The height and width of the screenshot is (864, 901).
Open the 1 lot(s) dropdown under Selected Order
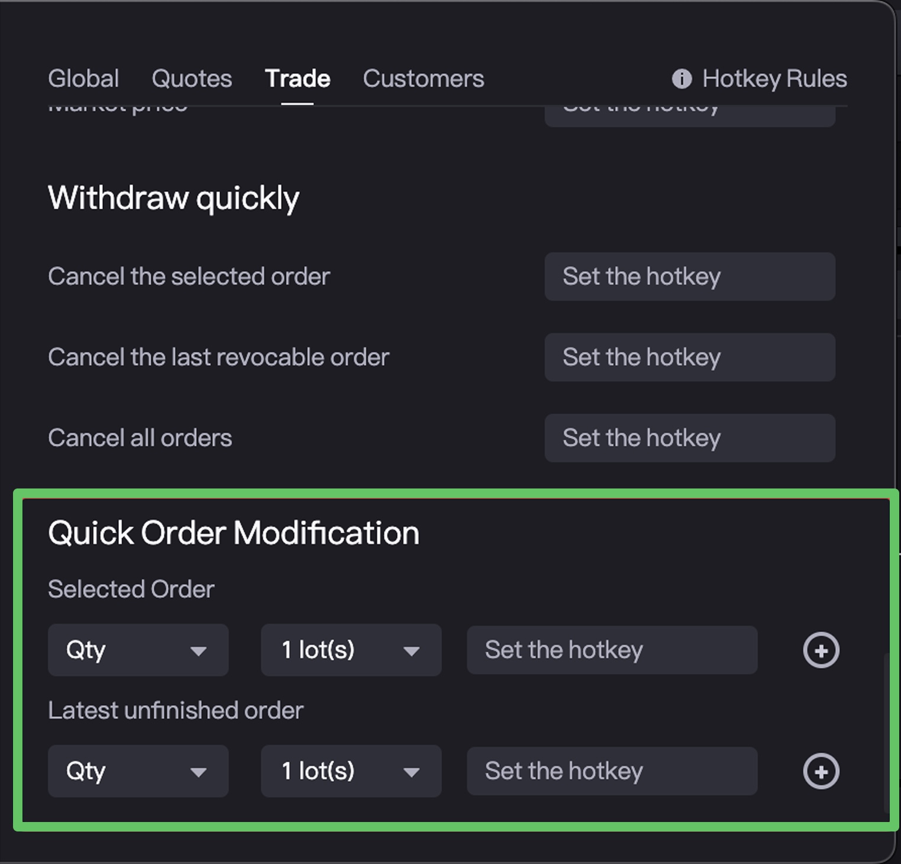pos(351,650)
